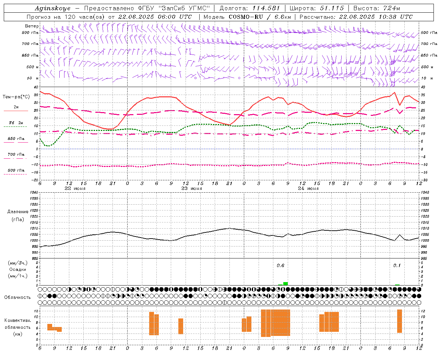
Task: Click the '24 июня' date label
Action: click(x=308, y=189)
